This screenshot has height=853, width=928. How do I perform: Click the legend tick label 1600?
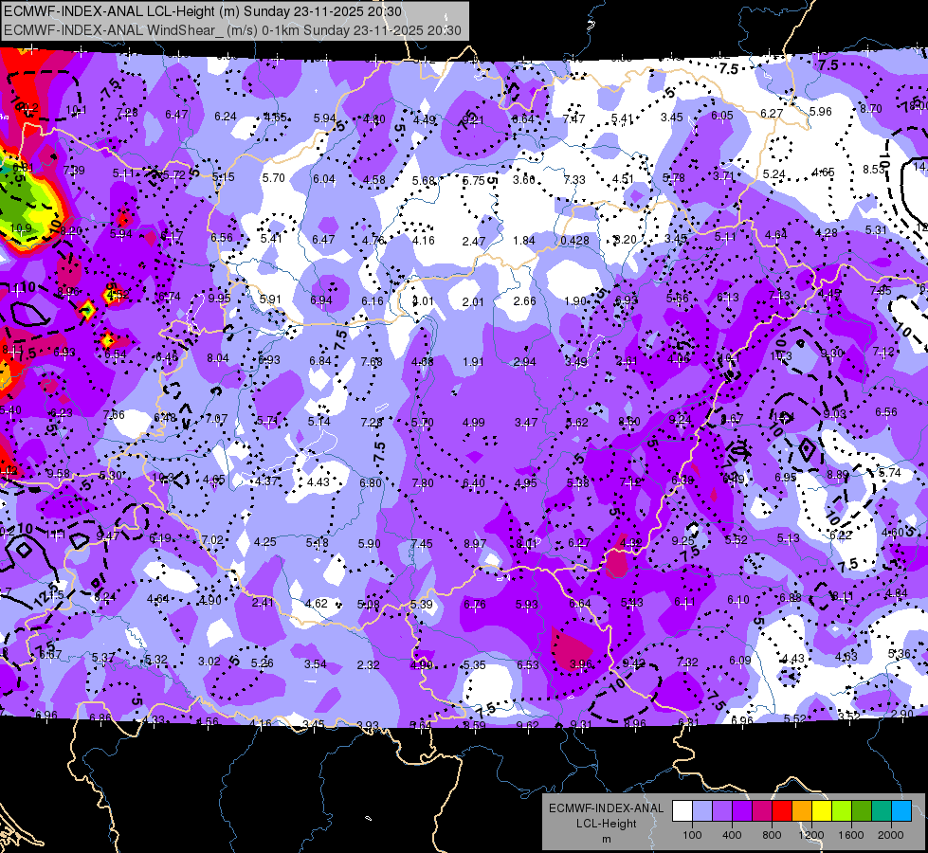point(851,835)
